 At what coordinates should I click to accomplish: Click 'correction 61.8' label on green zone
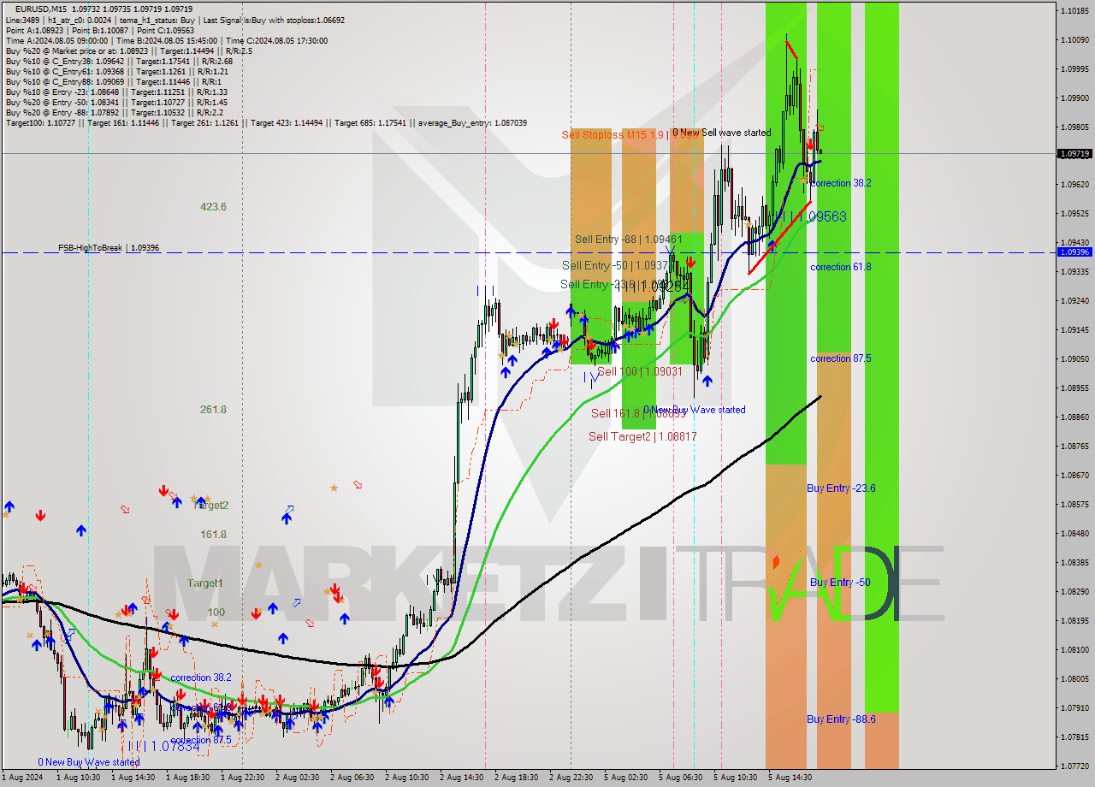pos(841,267)
